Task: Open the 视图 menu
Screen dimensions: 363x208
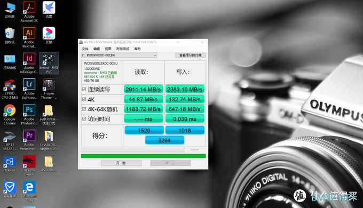Action: 108,49
